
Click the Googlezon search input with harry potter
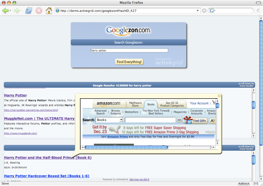(x=129, y=50)
